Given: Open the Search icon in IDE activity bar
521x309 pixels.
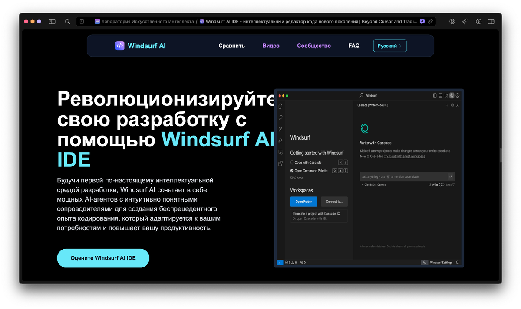Looking at the screenshot, I should point(280,117).
